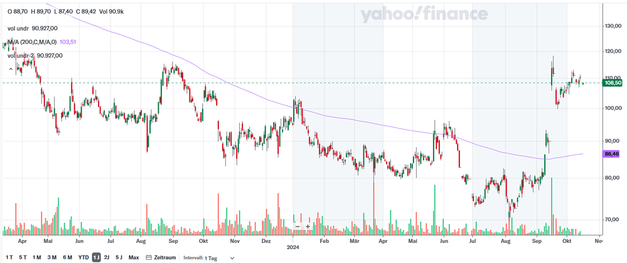Expand the interval chevron arrow
Viewport: 627px width, 263px height.
[232, 258]
